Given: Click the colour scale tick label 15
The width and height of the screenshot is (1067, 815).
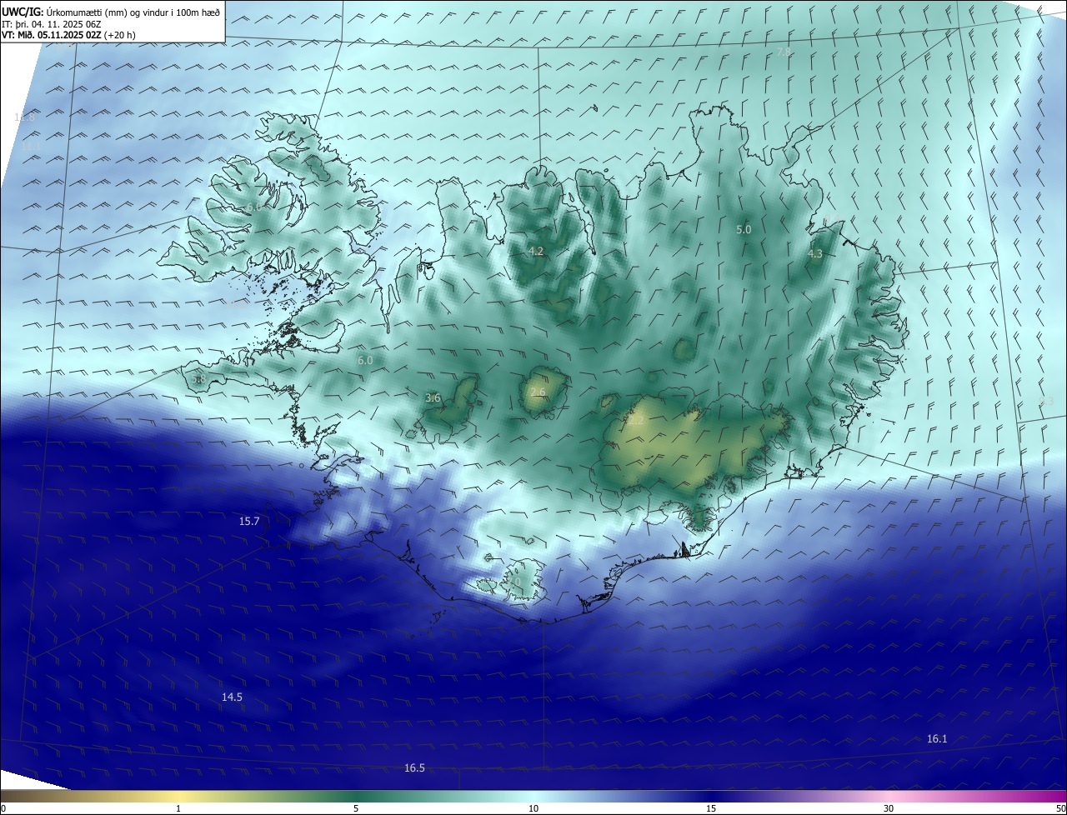Looking at the screenshot, I should coord(711,808).
